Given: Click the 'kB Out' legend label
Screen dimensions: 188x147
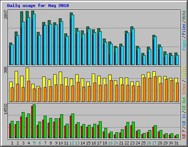Looking at the screenshot, I should coord(184,104).
